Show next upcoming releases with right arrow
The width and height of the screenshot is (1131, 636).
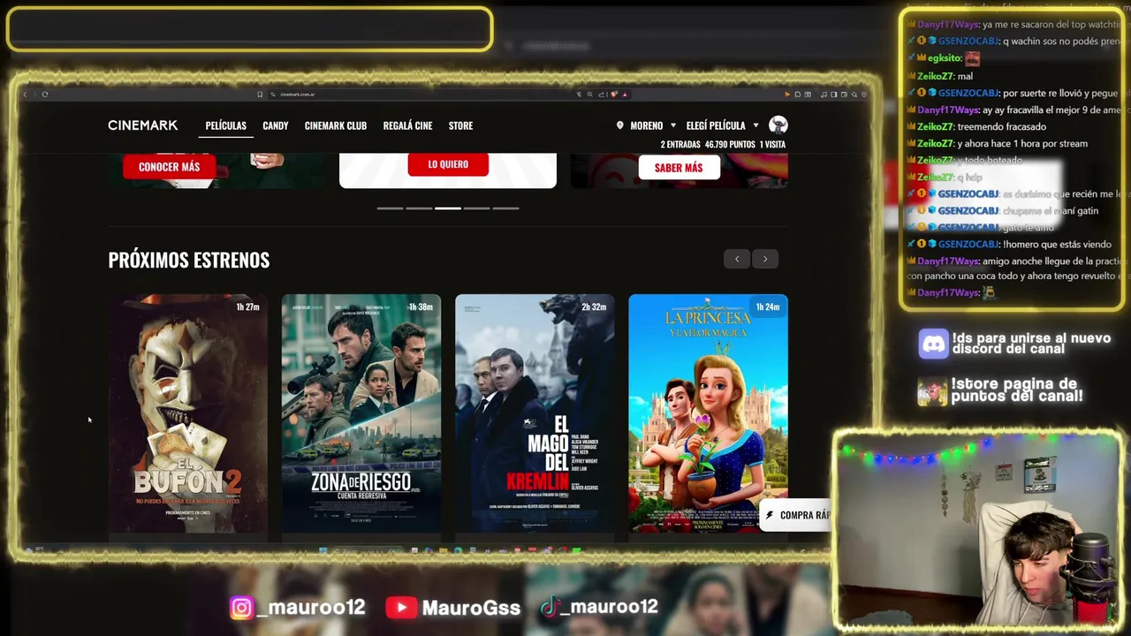(x=765, y=259)
